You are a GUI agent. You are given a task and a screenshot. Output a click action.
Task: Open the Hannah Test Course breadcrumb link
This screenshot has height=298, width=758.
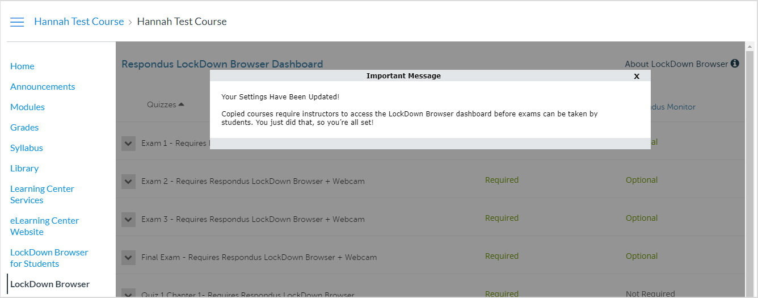pos(79,22)
